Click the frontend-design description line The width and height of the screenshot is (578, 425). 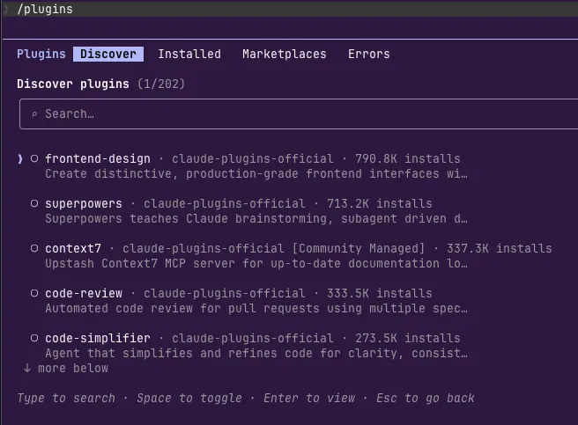[256, 174]
